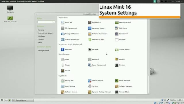Viewport: 184px width, 104px height.
Task: Select Control Center in the taskbar
Action: pos(23,100)
